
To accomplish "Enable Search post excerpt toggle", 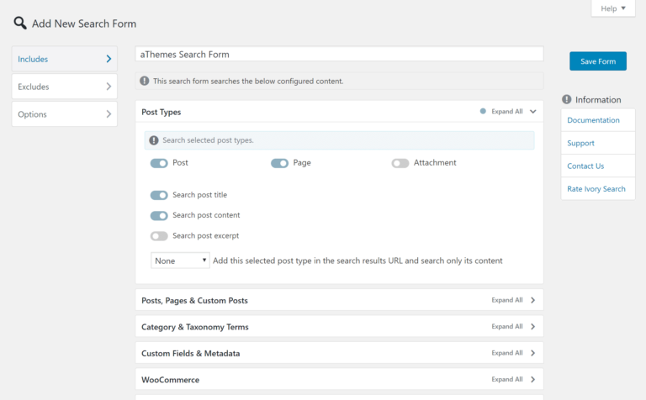I will click(159, 236).
